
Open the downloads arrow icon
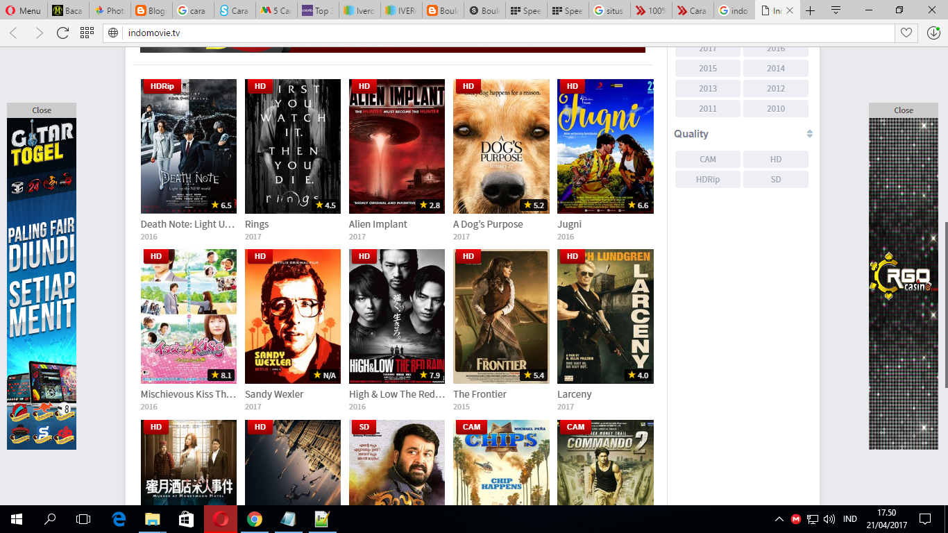[x=933, y=33]
